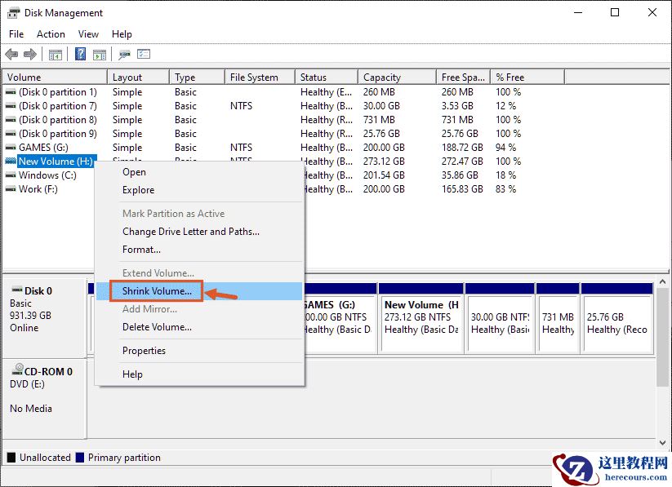Viewport: 672px width, 487px height.
Task: Click the Unallocated legend square
Action: (x=12, y=458)
